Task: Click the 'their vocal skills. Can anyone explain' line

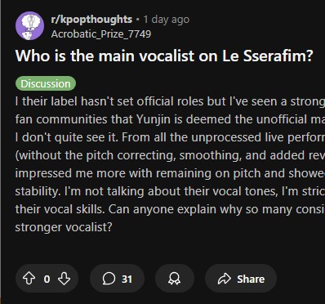Action: (170, 209)
